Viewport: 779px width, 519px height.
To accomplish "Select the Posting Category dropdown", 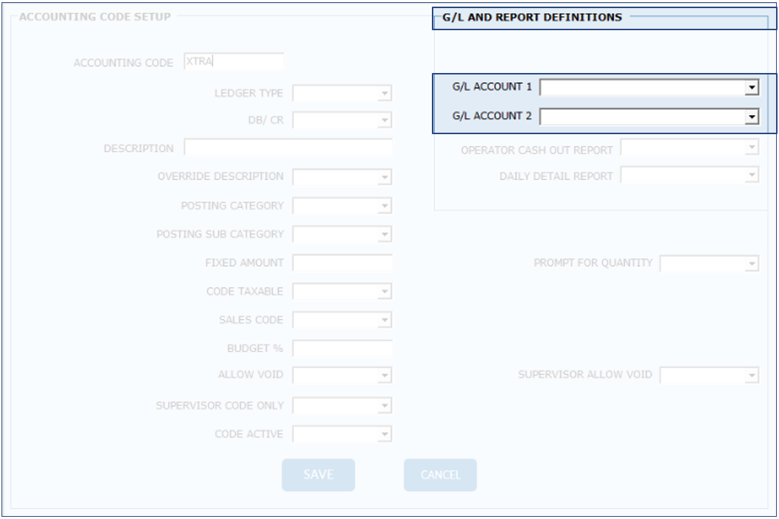I will click(384, 206).
